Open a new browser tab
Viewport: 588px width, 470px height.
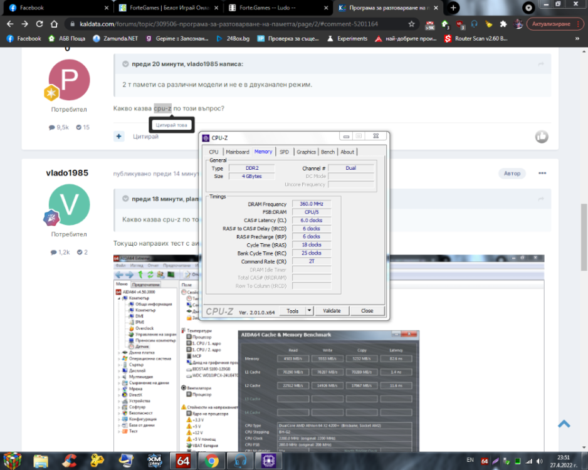[453, 8]
